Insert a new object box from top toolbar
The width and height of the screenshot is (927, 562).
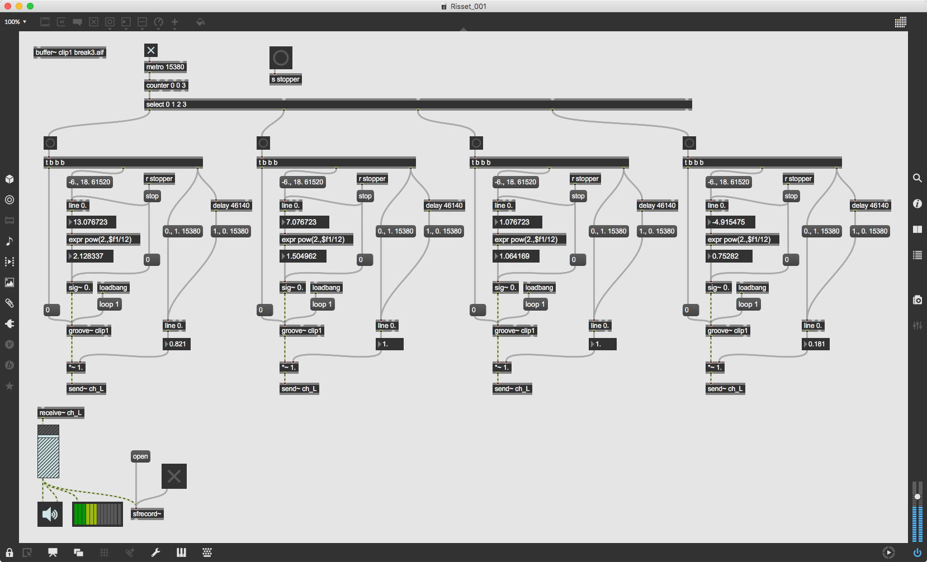45,22
